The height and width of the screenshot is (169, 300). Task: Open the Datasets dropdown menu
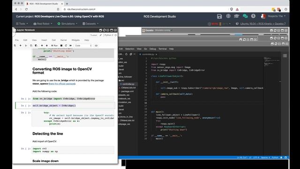pos(90,23)
